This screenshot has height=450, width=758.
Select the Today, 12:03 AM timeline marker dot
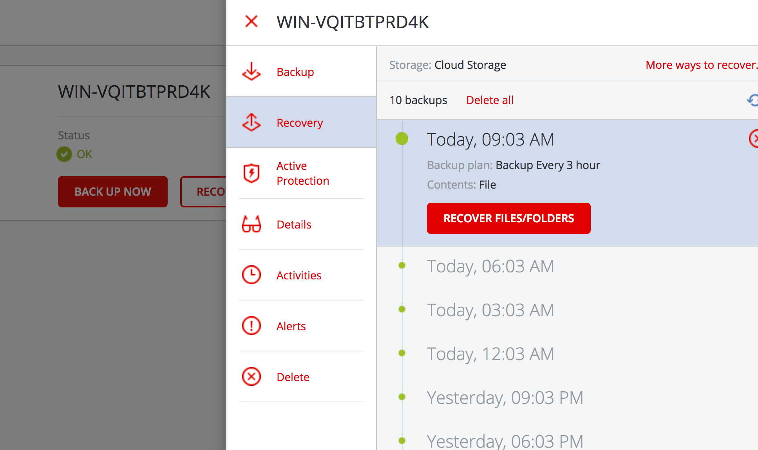pos(402,353)
